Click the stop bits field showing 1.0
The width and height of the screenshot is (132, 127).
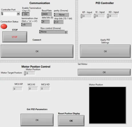59,22
